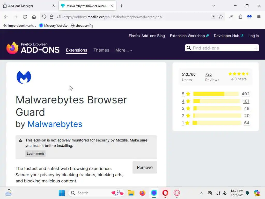
Task: Click the Learn more button
Action: [35, 153]
